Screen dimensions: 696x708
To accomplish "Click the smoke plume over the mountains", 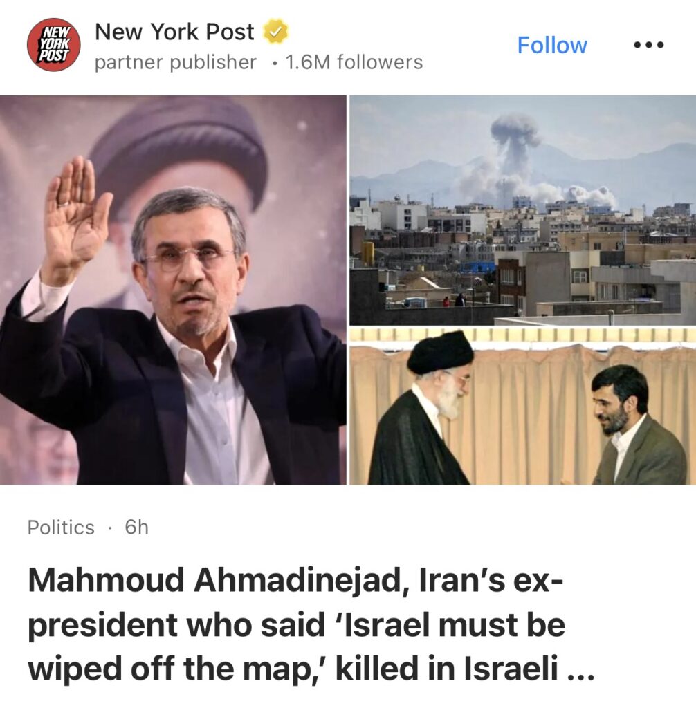I will tap(515, 153).
